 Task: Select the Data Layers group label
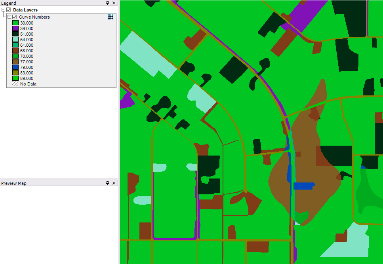[x=25, y=10]
